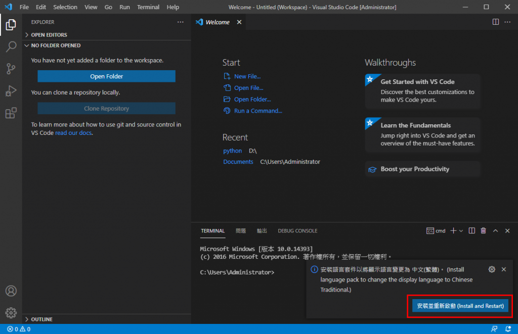518x334 pixels.
Task: Click the New File... start link
Action: pos(247,76)
